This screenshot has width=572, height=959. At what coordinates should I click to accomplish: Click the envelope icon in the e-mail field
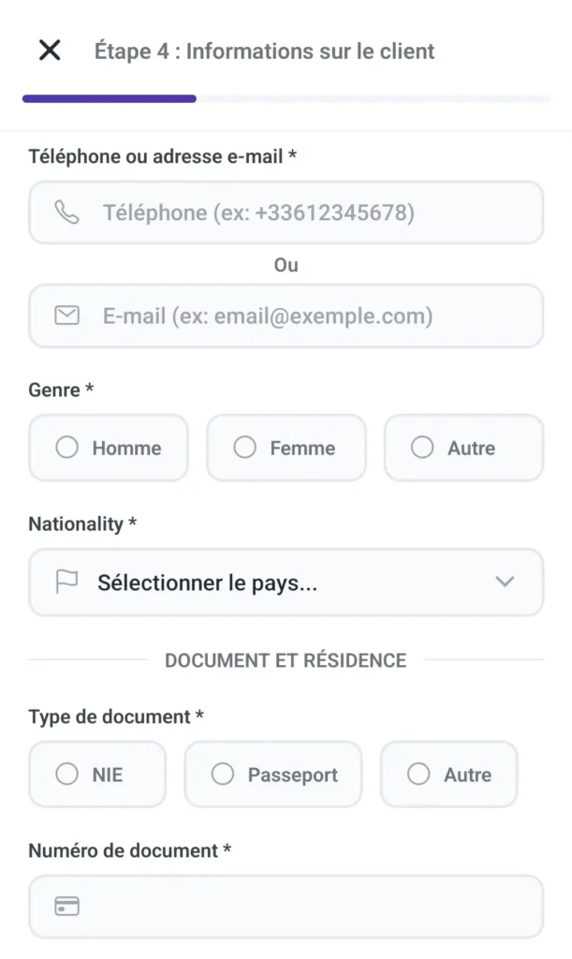[x=66, y=316]
